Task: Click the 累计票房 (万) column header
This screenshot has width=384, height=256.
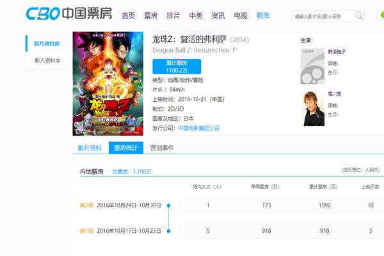Action: pos(323,187)
